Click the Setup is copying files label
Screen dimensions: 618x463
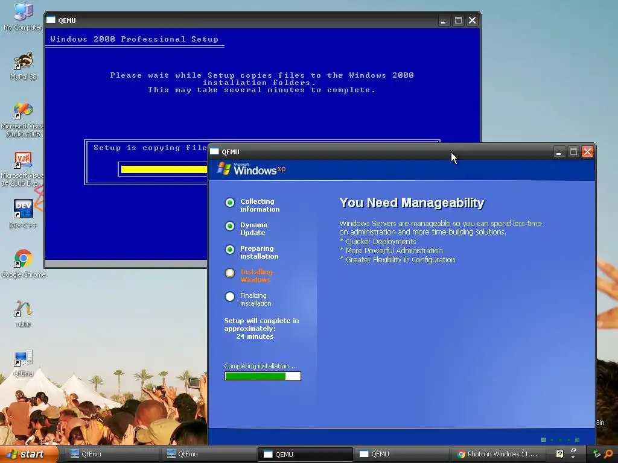click(x=150, y=148)
